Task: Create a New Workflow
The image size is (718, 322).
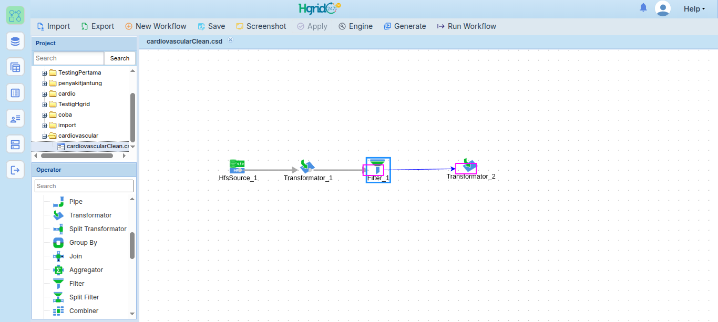Action: pos(156,26)
